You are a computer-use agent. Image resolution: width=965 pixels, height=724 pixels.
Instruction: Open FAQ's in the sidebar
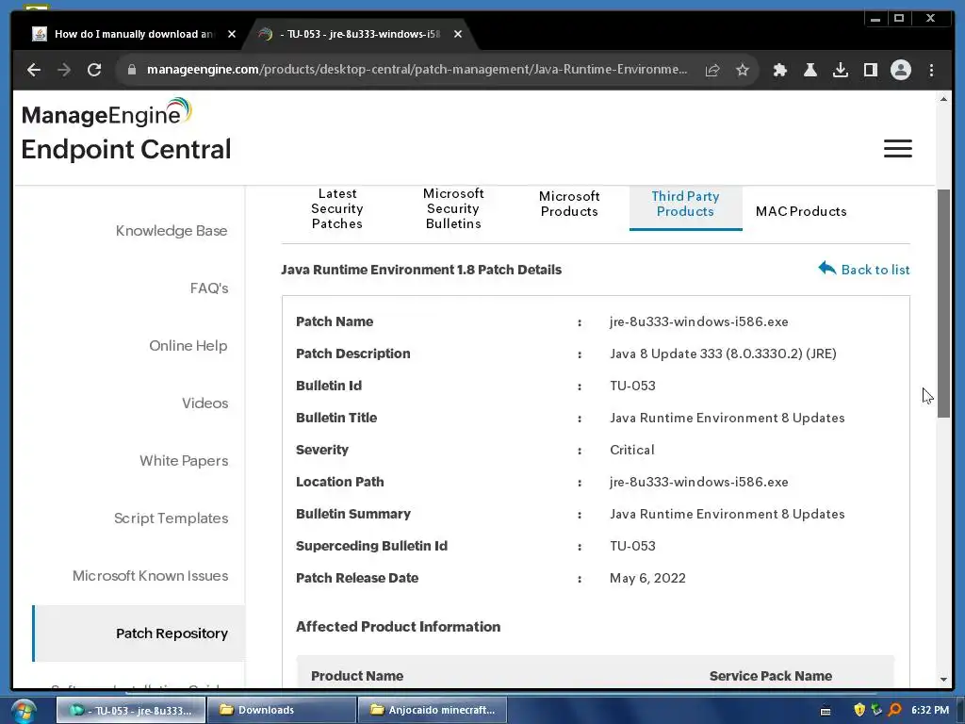click(208, 288)
